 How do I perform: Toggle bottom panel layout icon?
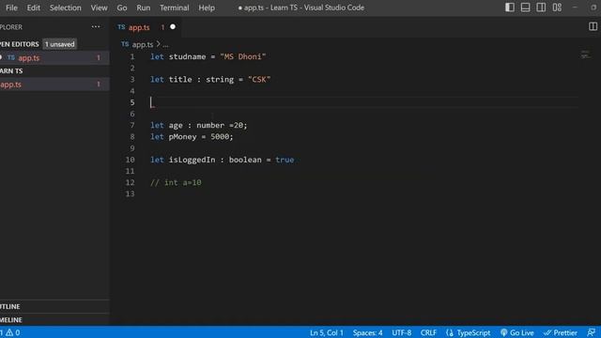pyautogui.click(x=525, y=8)
